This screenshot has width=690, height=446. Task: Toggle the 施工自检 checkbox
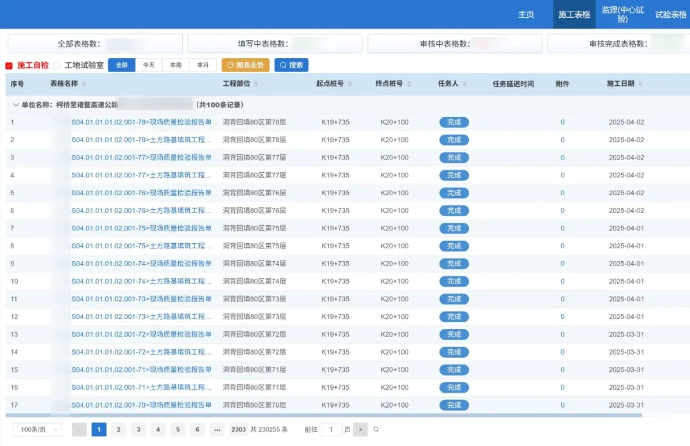9,66
